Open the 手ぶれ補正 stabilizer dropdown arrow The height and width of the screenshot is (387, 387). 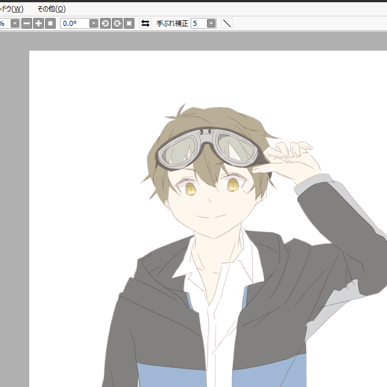point(211,24)
